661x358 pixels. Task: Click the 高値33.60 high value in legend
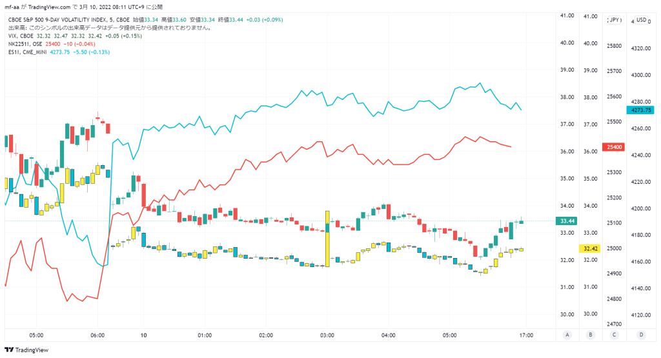[174, 20]
